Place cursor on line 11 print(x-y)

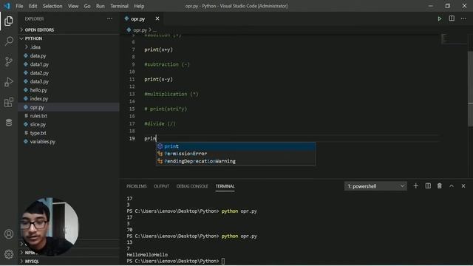pos(158,79)
